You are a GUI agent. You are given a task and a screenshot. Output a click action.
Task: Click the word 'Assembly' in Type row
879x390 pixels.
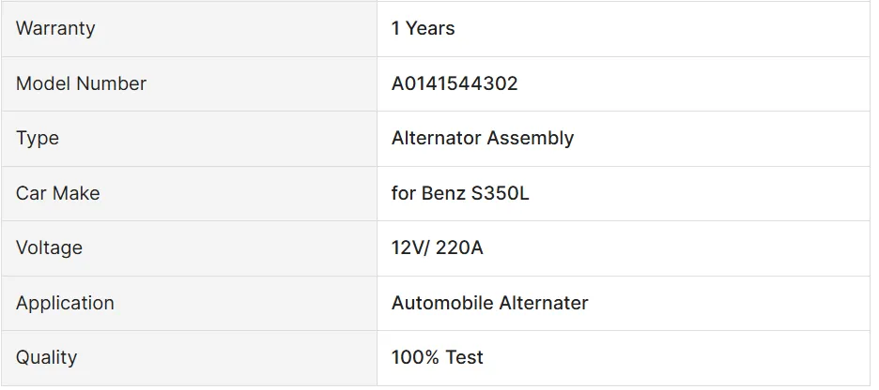click(535, 138)
